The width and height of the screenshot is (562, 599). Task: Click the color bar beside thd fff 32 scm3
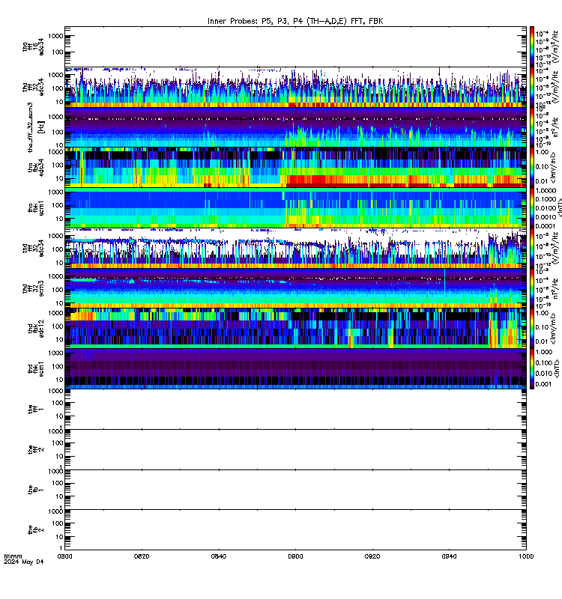pyautogui.click(x=532, y=289)
